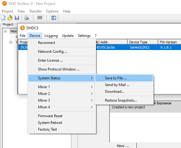Click the Series52/XS2 device type cell
Image resolution: width=181 pixels, height=148 pixels.
click(x=140, y=47)
